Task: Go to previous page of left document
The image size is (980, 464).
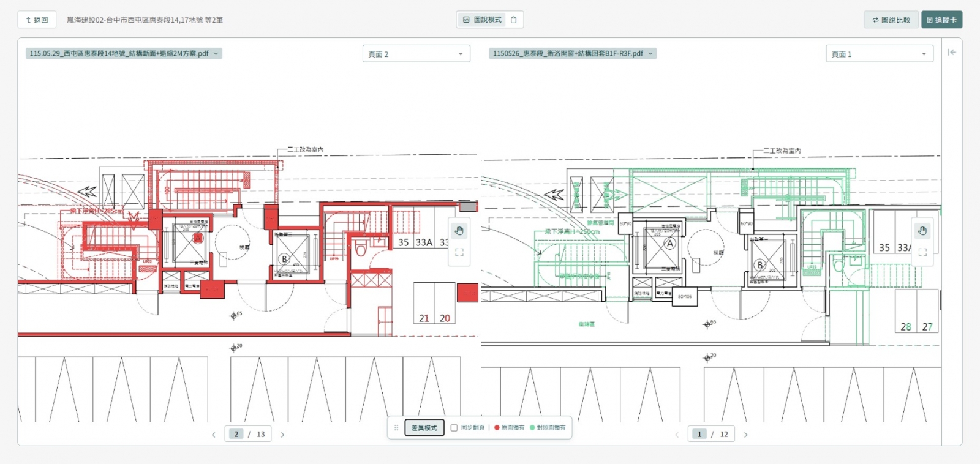Action: click(213, 435)
